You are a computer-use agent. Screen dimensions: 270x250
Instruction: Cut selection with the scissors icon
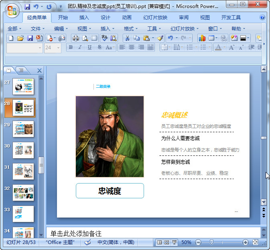[x=127, y=38]
